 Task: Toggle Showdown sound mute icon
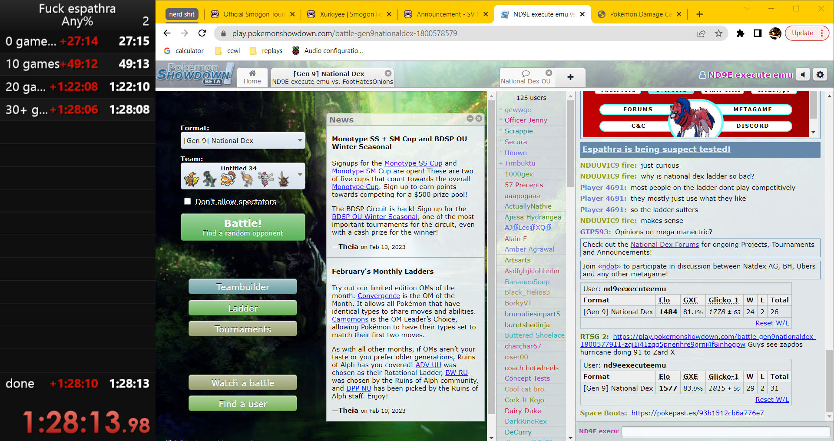coord(803,75)
